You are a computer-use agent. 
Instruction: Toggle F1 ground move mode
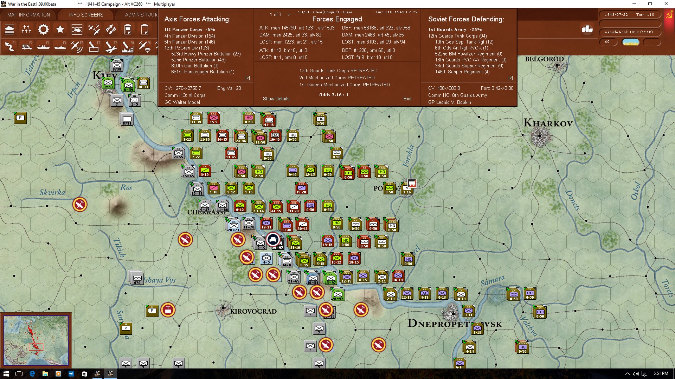(9, 46)
